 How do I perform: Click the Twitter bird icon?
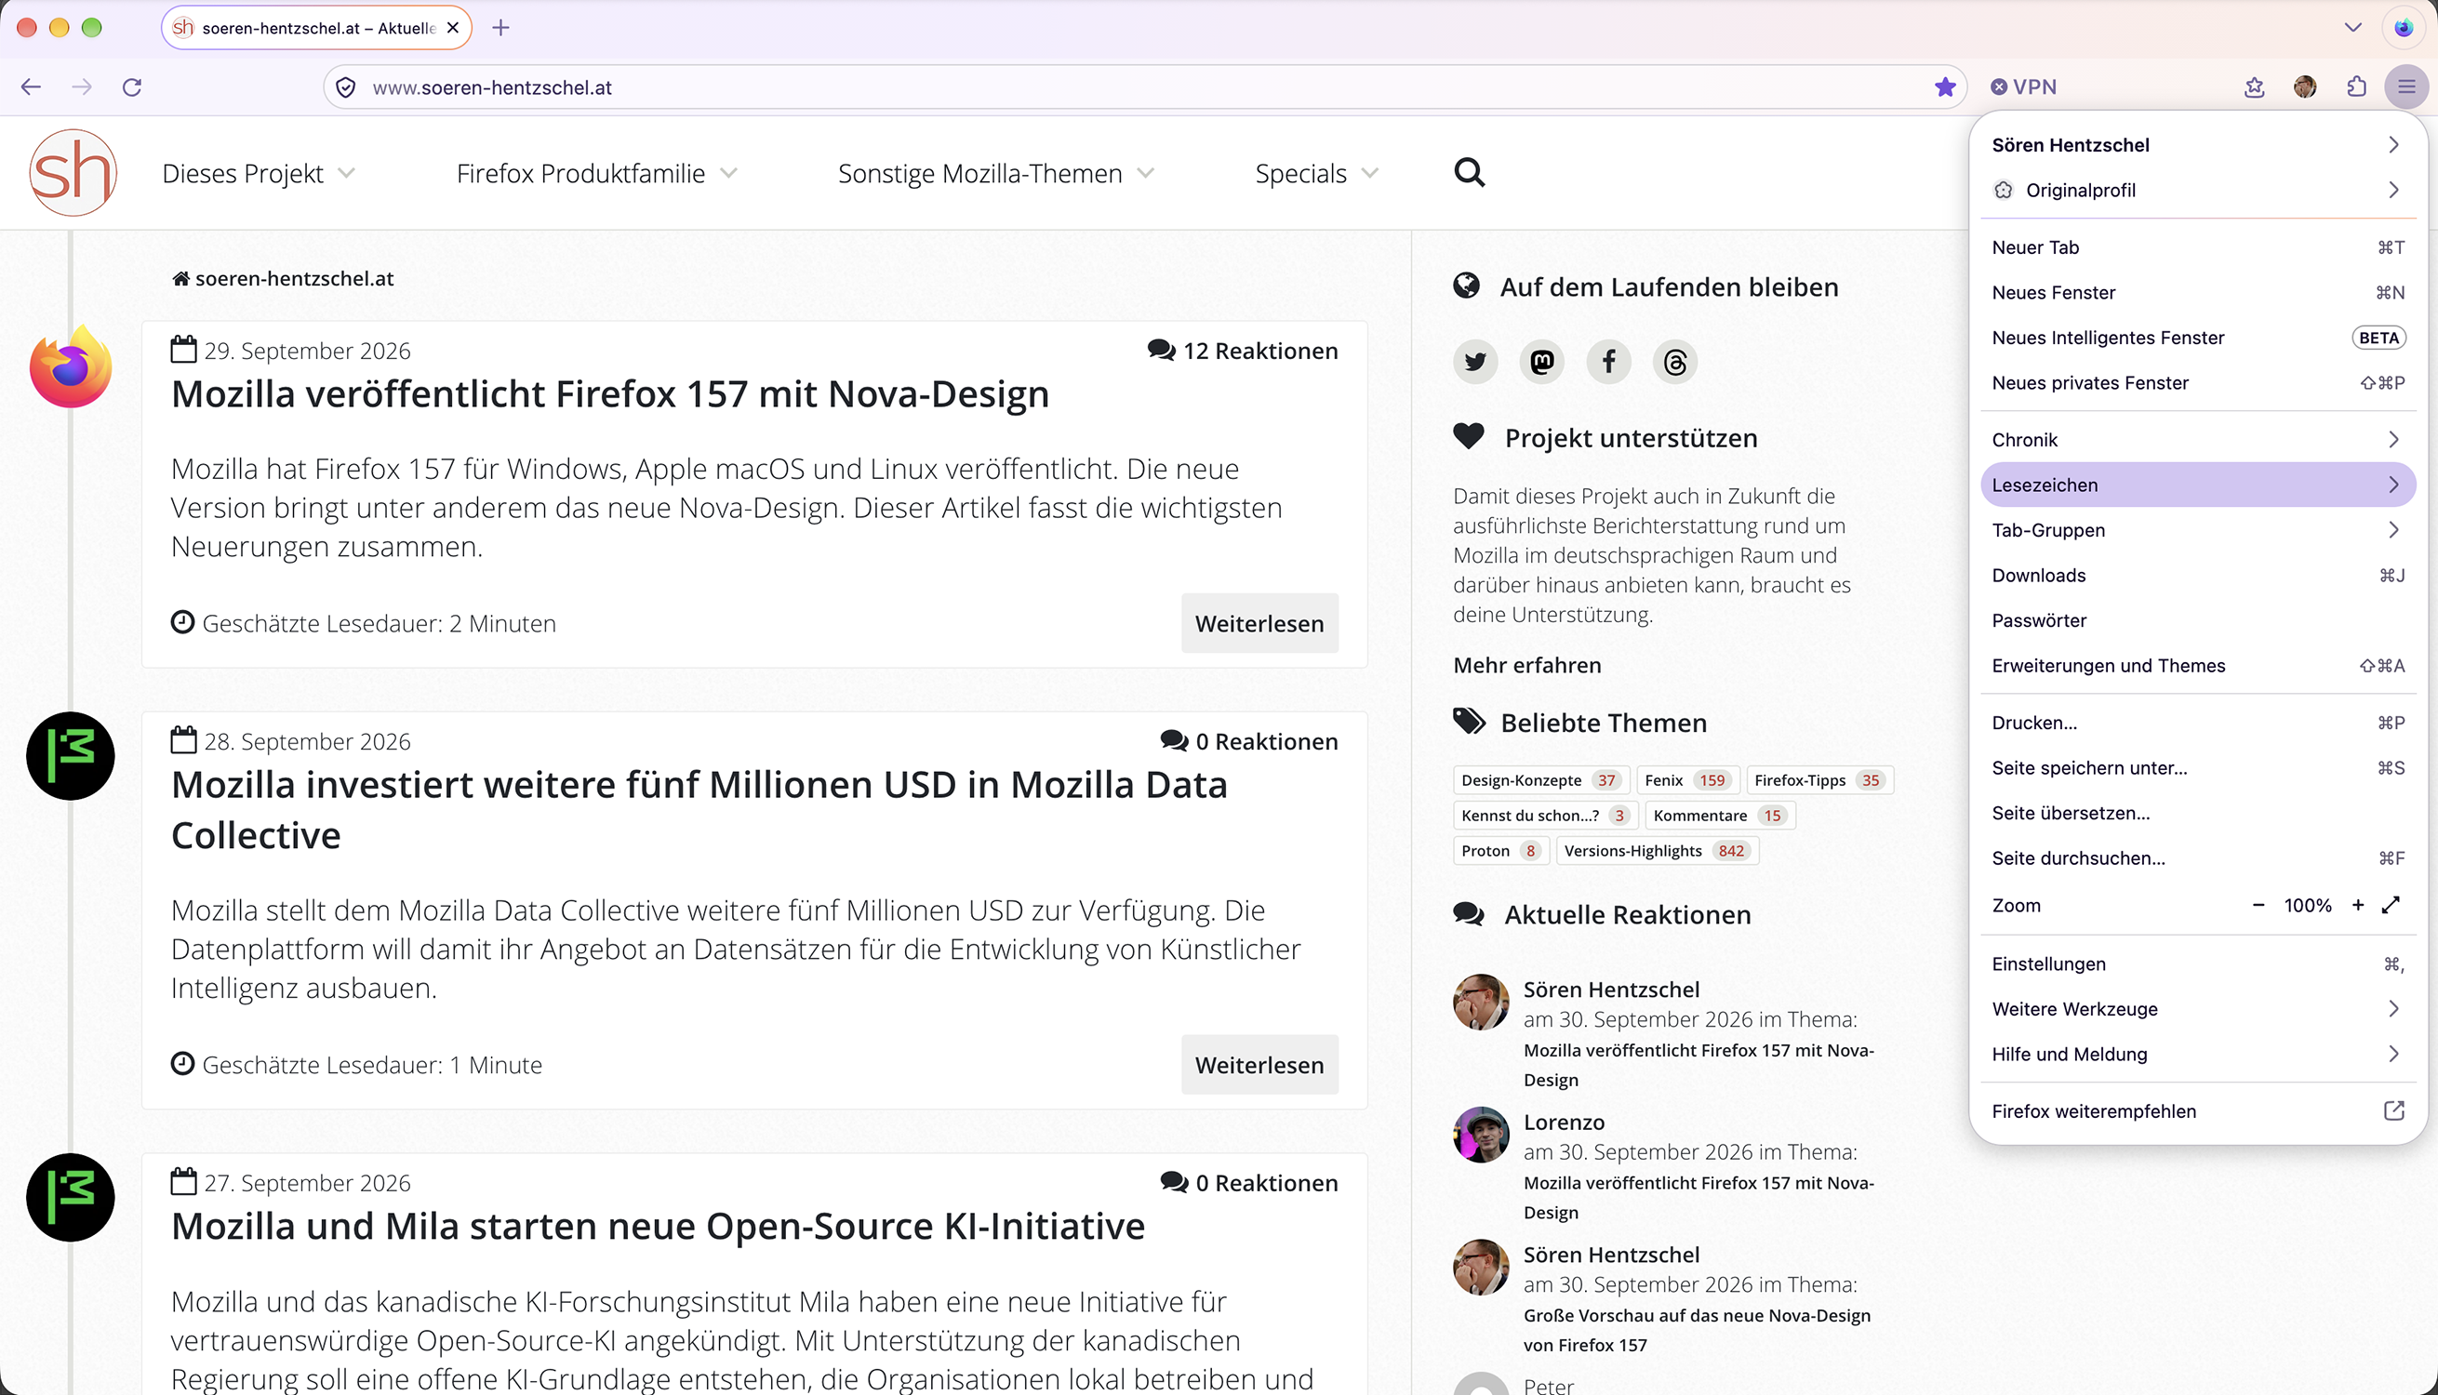click(1476, 361)
